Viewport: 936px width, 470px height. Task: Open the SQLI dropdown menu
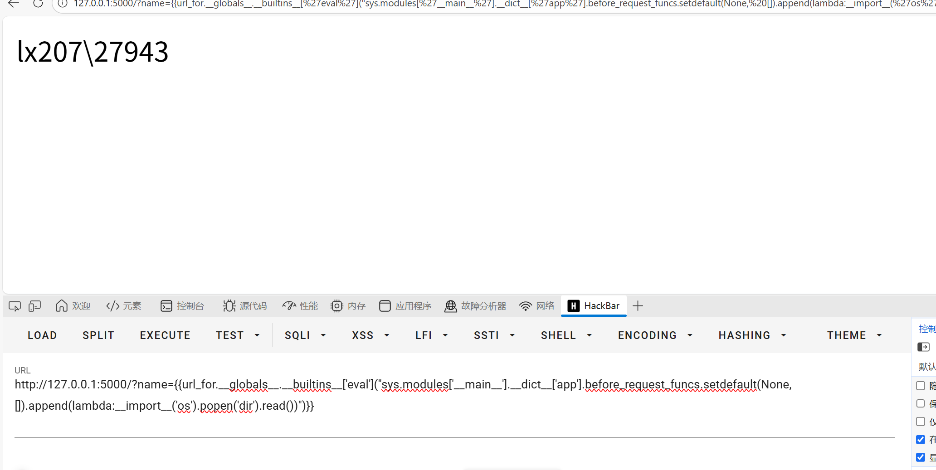(x=305, y=335)
